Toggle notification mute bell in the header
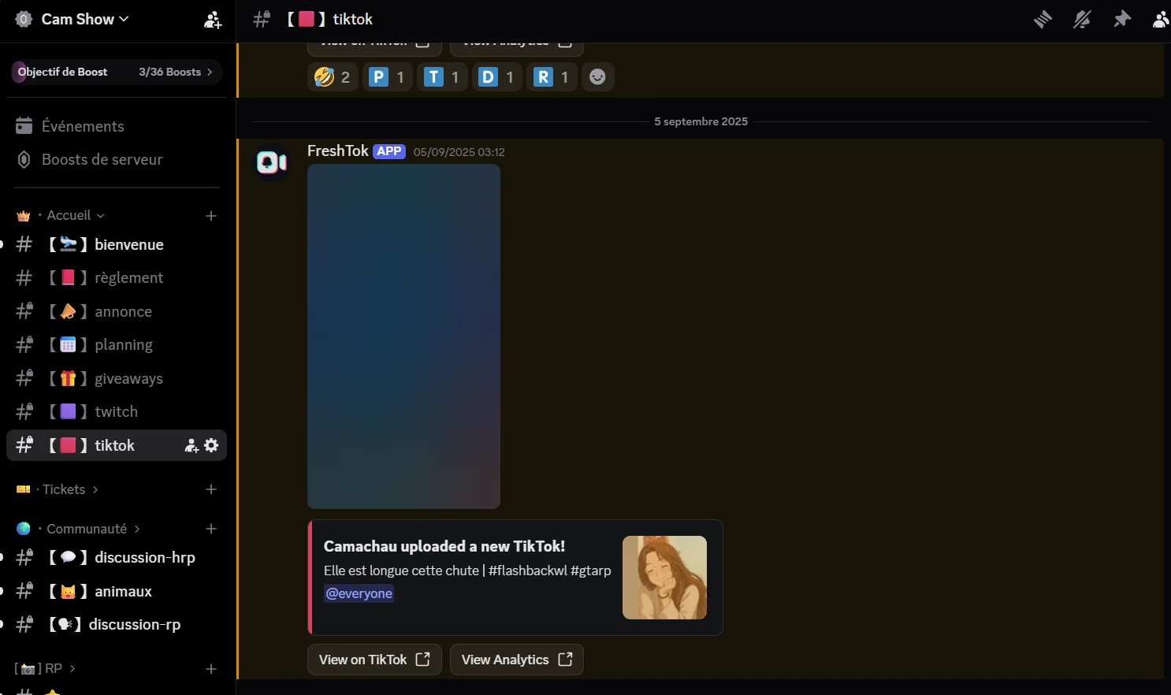The width and height of the screenshot is (1171, 695). (1082, 19)
